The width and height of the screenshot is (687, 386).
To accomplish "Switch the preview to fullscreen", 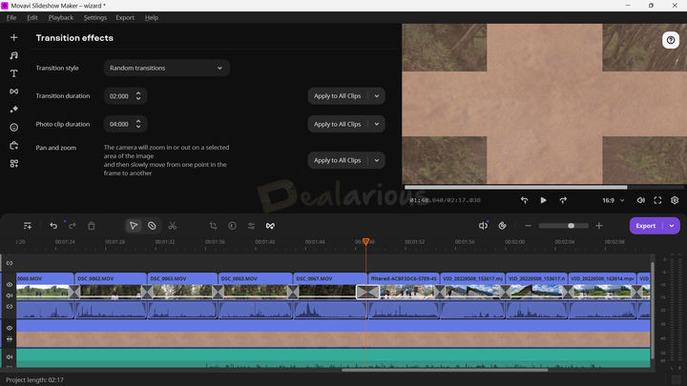I will [x=657, y=200].
